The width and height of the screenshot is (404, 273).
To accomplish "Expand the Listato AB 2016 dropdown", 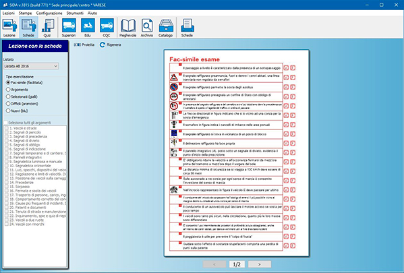I will tap(31, 66).
